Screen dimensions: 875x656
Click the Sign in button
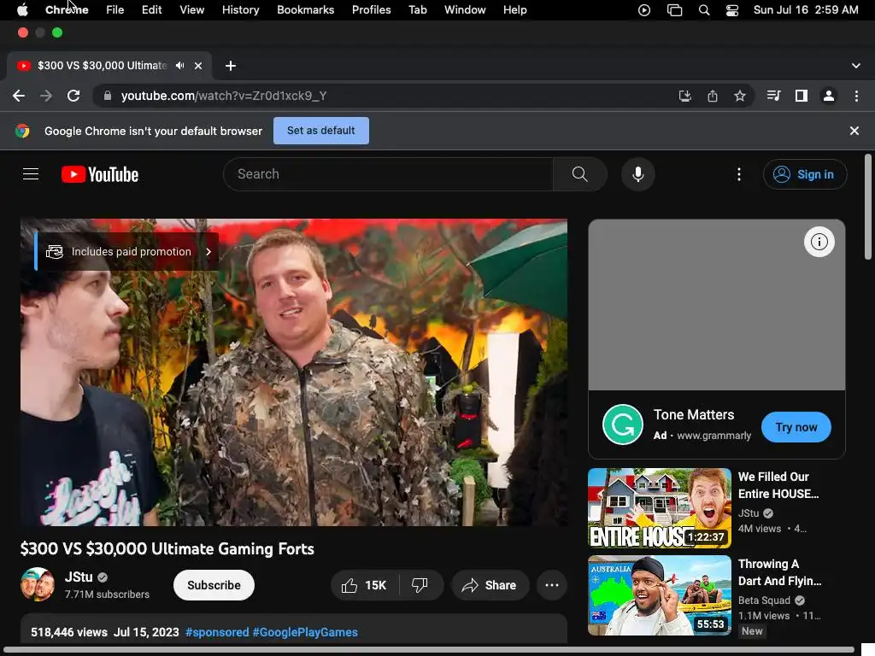805,174
